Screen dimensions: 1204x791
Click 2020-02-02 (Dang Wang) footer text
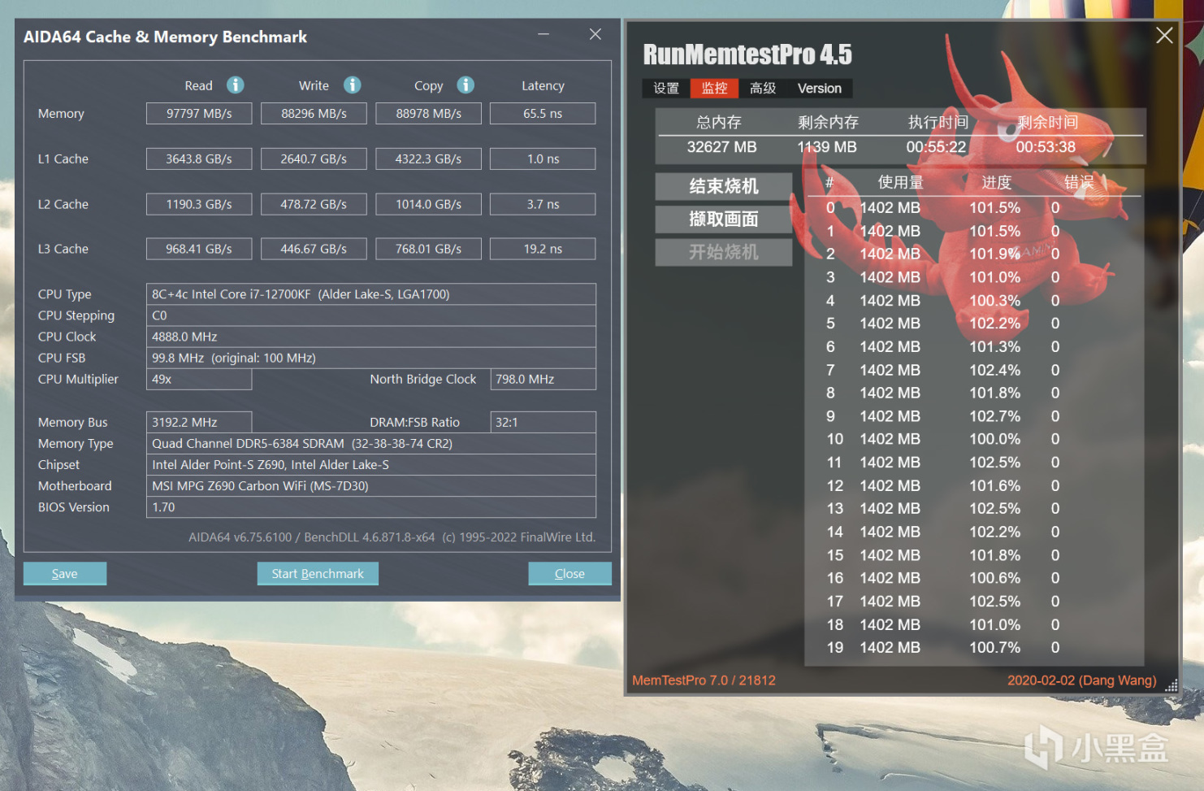pyautogui.click(x=1081, y=680)
